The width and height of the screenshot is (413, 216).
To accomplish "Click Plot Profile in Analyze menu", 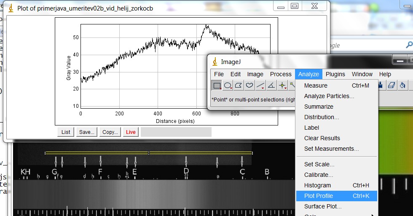I will pos(319,196).
